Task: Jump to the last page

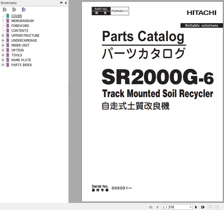Action: pos(203,207)
